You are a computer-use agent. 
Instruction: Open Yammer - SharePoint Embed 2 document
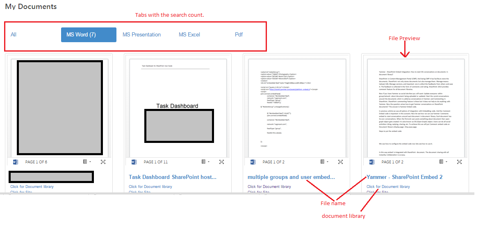(x=405, y=177)
